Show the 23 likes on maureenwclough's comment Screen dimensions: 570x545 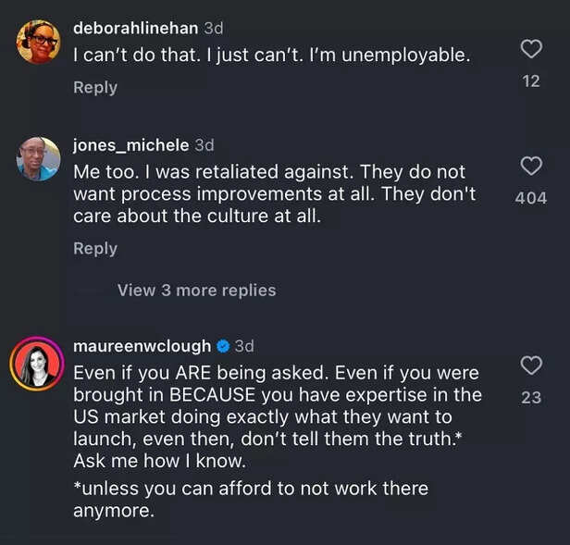[x=531, y=397]
